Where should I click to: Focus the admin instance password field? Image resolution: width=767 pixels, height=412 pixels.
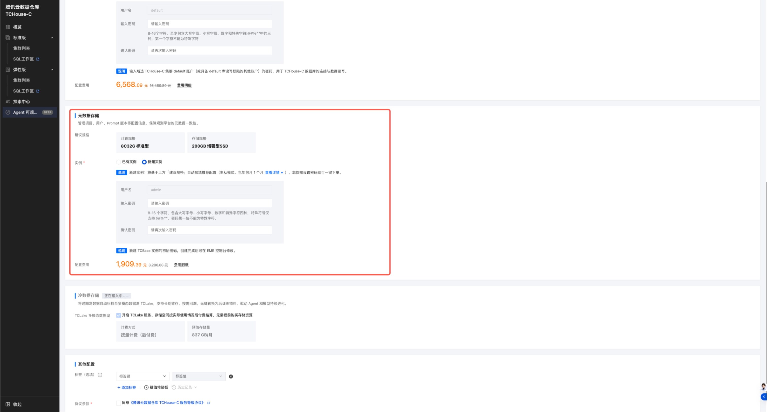(210, 203)
